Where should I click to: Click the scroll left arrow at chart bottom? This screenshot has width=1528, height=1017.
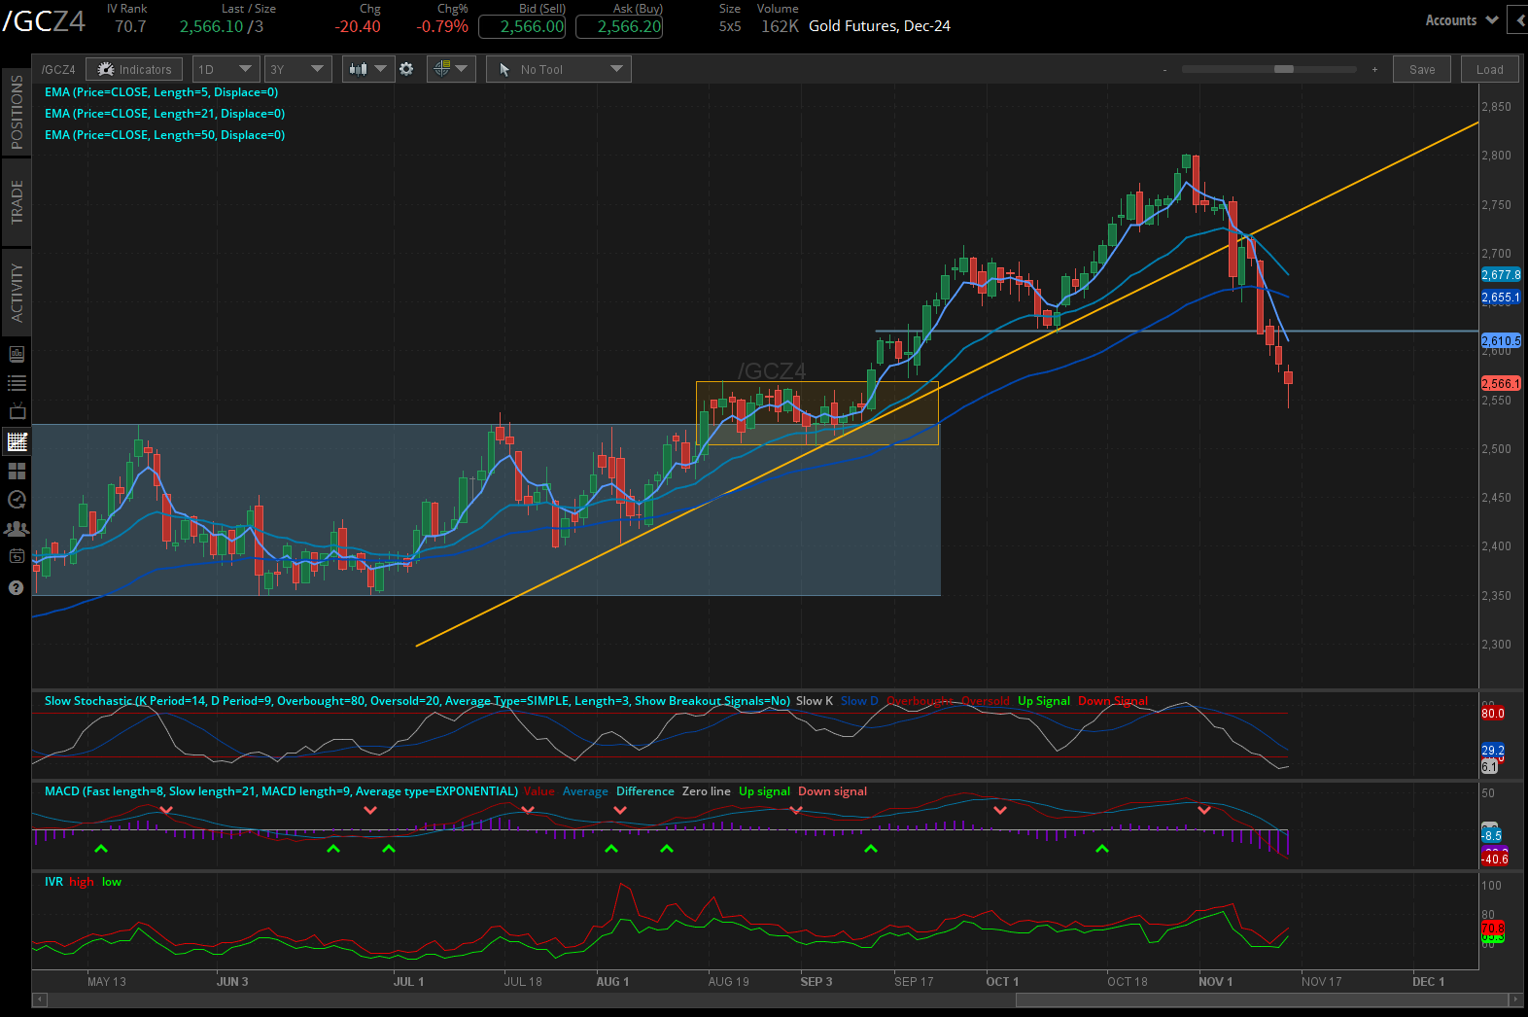pyautogui.click(x=39, y=999)
